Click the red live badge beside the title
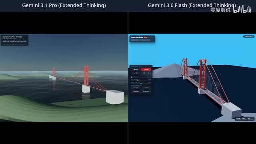The image size is (256, 144). click(146, 37)
